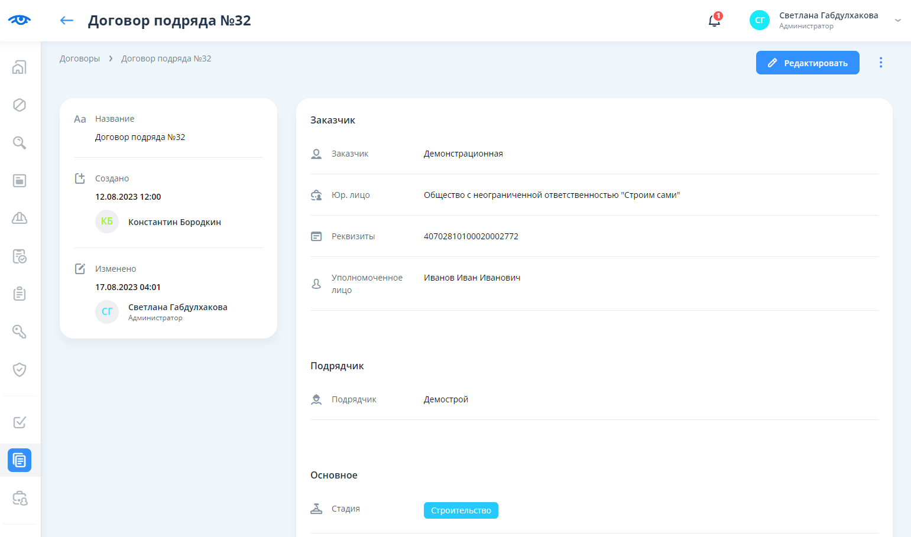Image resolution: width=911 pixels, height=537 pixels.
Task: Navigate to Договоры breadcrumb link
Action: pyautogui.click(x=80, y=58)
